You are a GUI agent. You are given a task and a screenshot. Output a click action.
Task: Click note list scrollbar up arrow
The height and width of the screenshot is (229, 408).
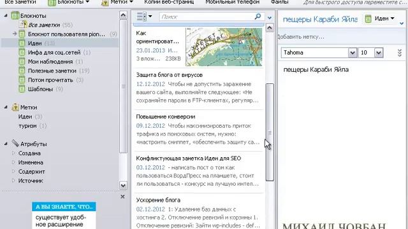pos(270,28)
